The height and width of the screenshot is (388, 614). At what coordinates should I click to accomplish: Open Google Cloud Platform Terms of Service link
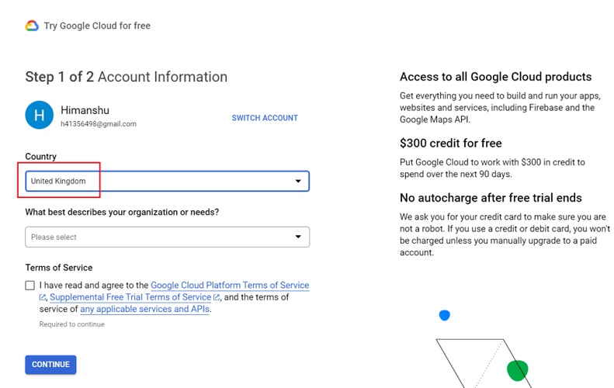229,286
